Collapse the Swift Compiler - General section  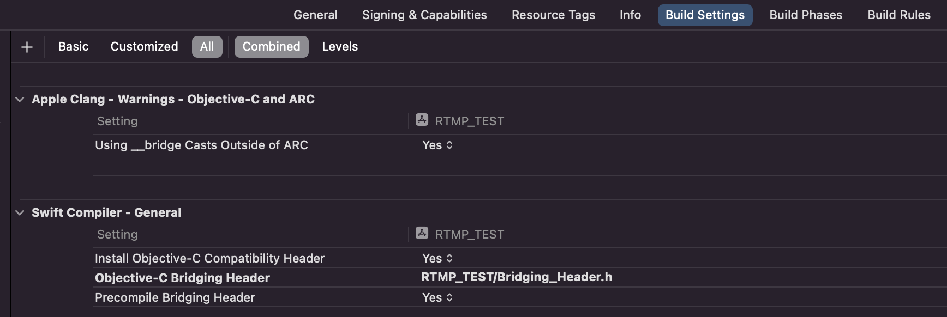[20, 212]
